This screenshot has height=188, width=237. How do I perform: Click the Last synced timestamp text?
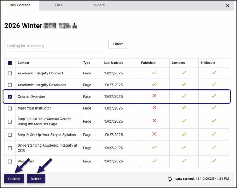[x=202, y=179]
